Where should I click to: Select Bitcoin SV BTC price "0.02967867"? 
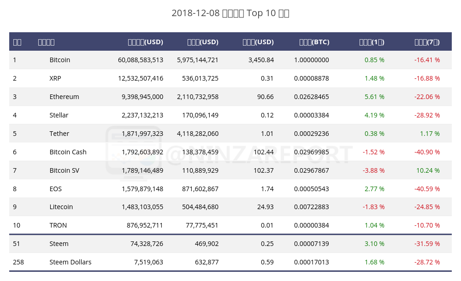[311, 170]
